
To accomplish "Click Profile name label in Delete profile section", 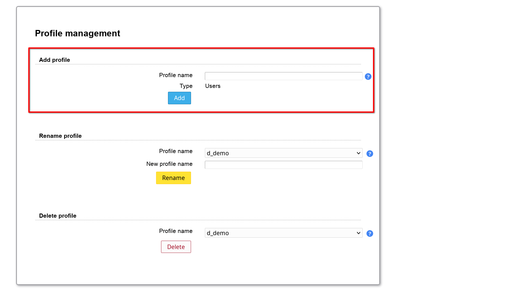I will (x=175, y=231).
